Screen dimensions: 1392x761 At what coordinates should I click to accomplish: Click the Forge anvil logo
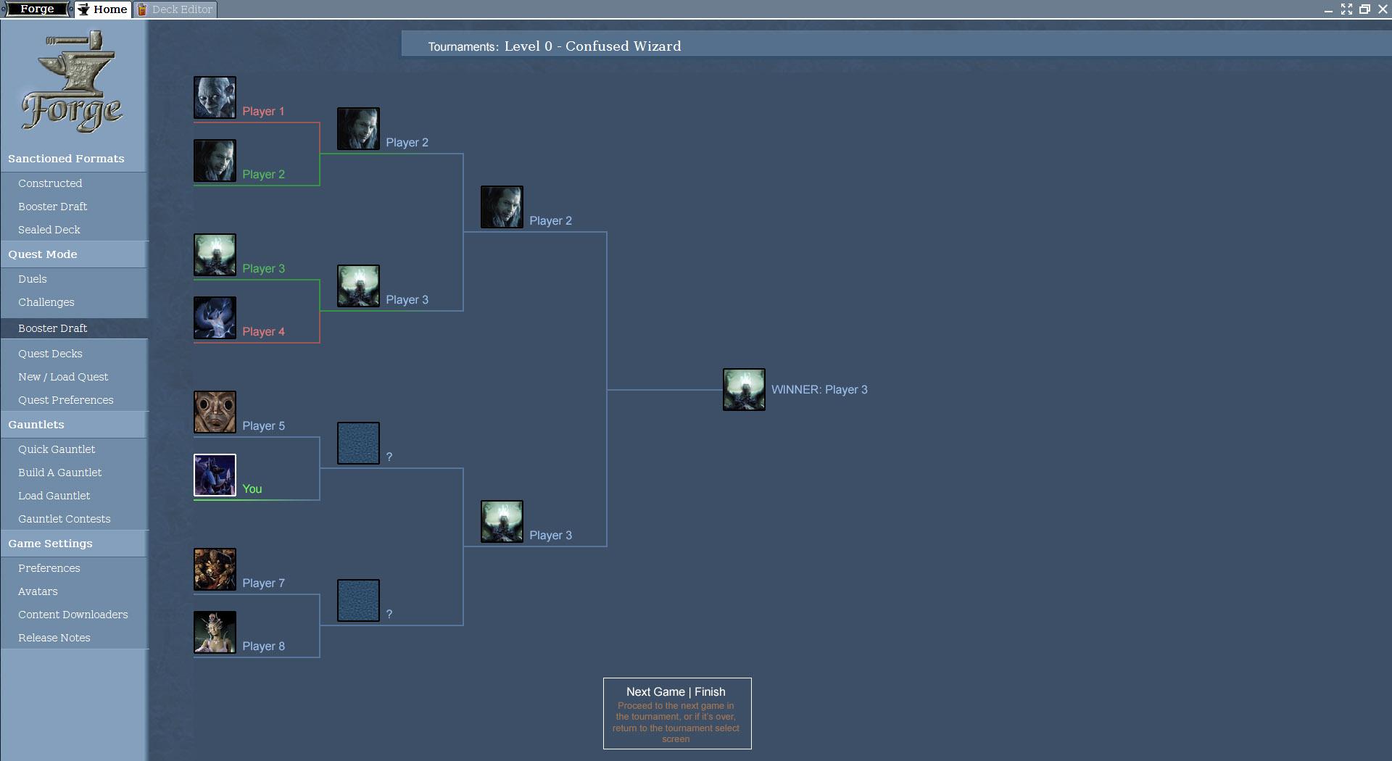74,82
